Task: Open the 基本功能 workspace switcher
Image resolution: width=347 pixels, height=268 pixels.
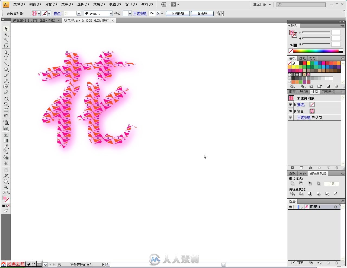Action: click(262, 5)
